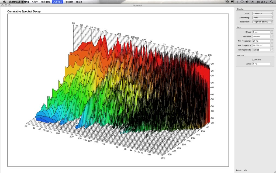Click the Waterfall window title
This screenshot has height=173, width=276.
[x=138, y=5]
